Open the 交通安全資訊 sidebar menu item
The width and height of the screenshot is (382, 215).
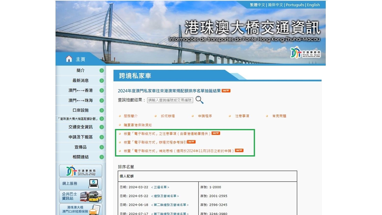pos(81,127)
